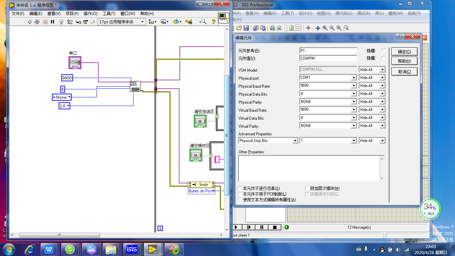Open the Virtual Parity dropdown
This screenshot has width=455, height=256.
pyautogui.click(x=354, y=125)
